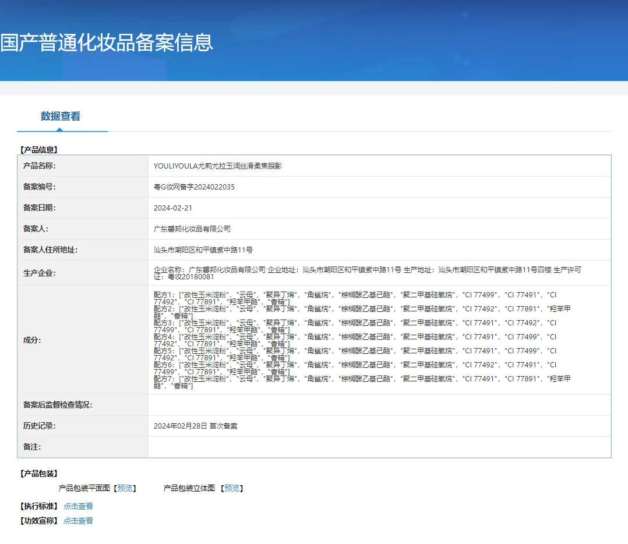The height and width of the screenshot is (544, 628).
Task: Select filer name 广东馨邦化妆品有限公司 in 备案人 row
Action: click(x=192, y=229)
